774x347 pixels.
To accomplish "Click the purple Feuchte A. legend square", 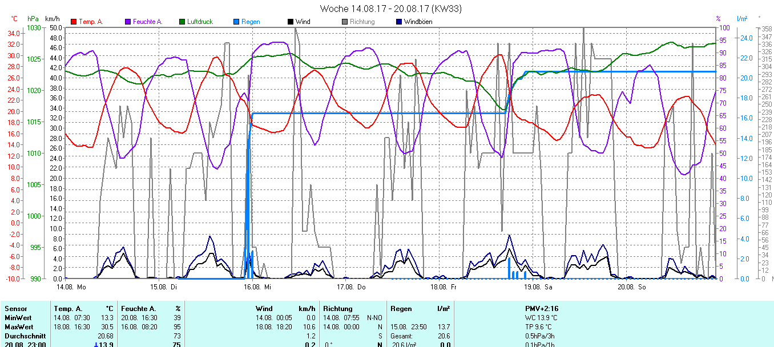I will click(x=128, y=22).
